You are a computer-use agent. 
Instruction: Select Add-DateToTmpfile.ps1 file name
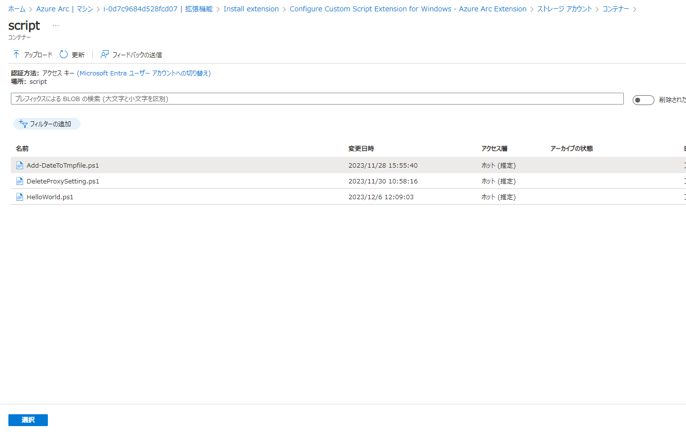[x=63, y=165]
